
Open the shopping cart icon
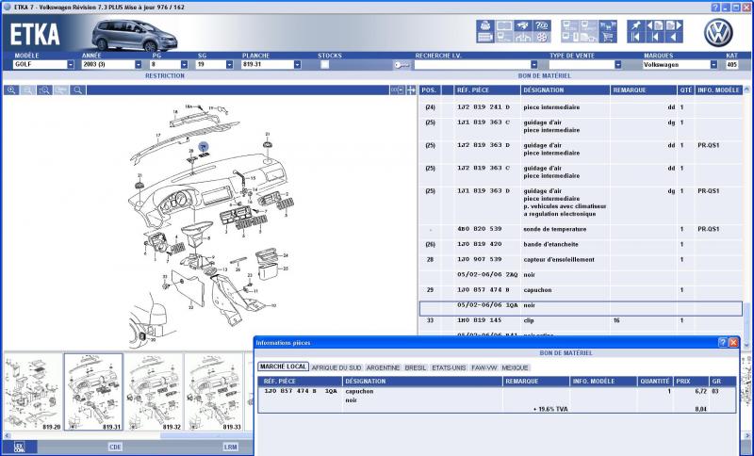pos(608,37)
